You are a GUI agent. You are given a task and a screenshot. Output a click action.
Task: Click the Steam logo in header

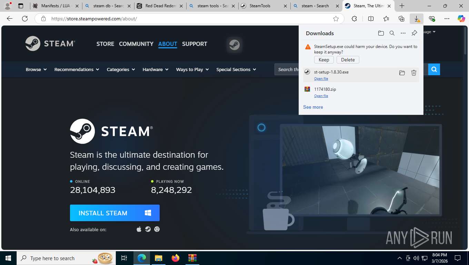click(50, 43)
